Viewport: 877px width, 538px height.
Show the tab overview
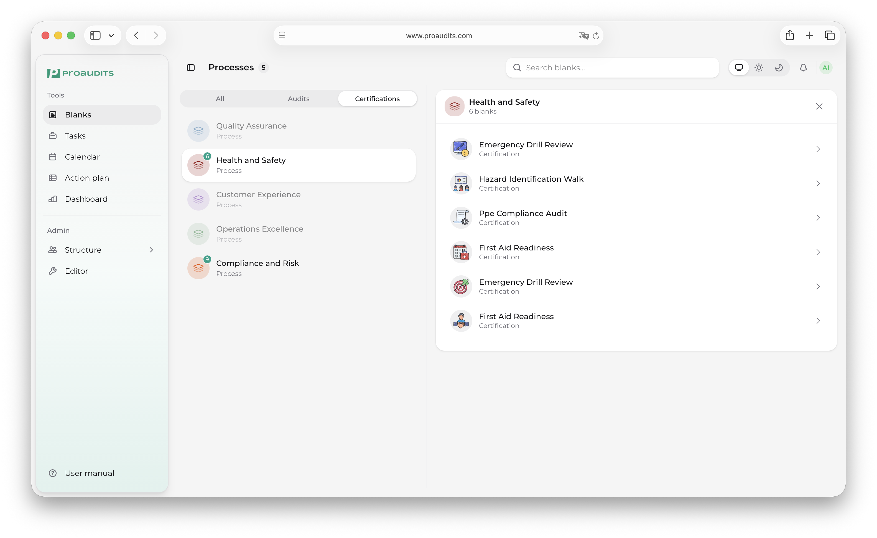(x=830, y=35)
